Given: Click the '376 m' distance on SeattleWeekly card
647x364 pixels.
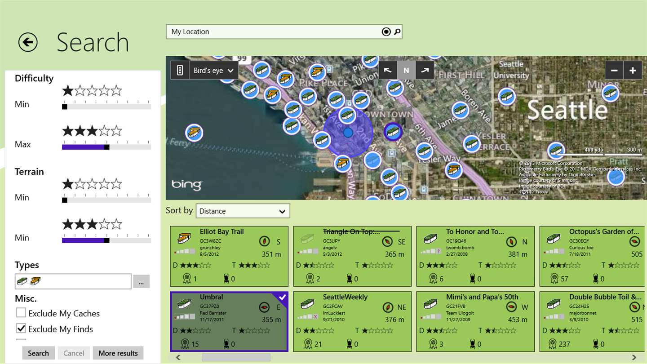Looking at the screenshot, I should click(x=394, y=320).
